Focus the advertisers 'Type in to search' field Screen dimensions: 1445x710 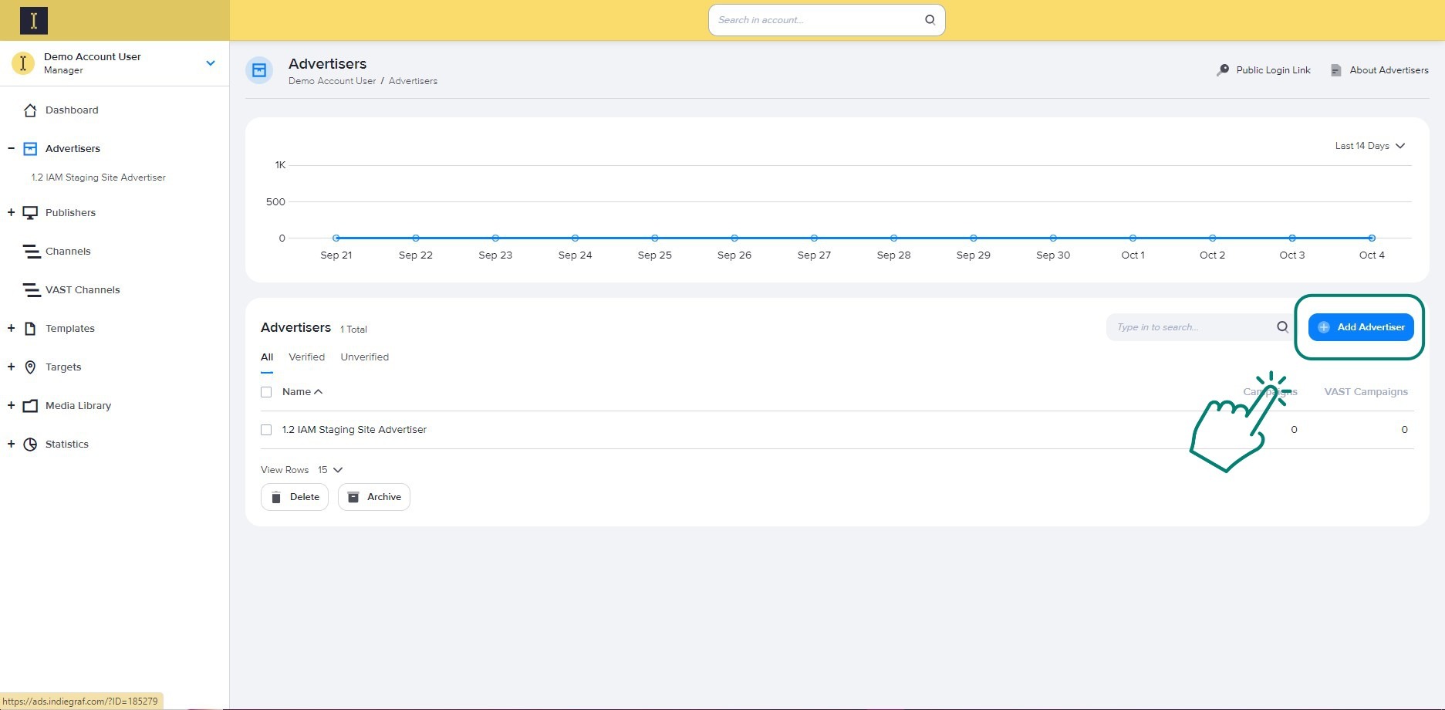click(1188, 327)
